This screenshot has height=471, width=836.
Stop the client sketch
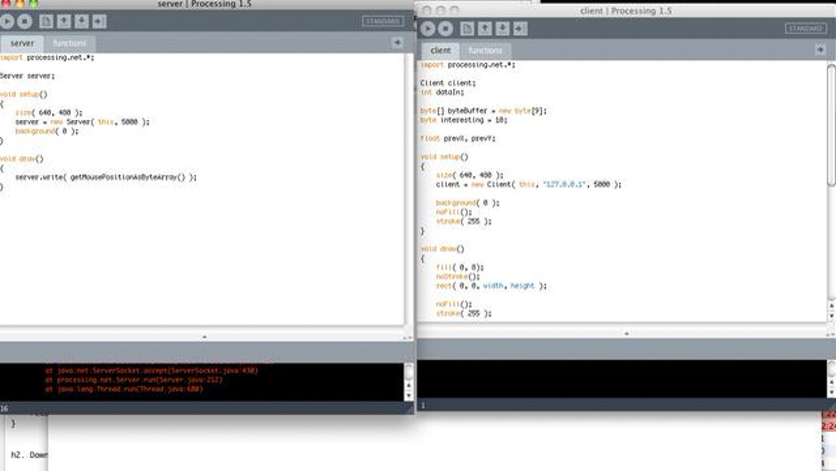point(446,29)
